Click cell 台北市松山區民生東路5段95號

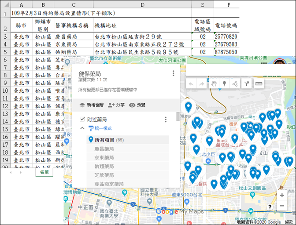pyautogui.click(x=142, y=52)
